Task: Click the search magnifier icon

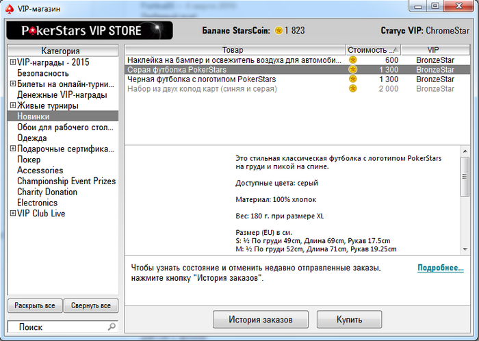Action: 112,327
